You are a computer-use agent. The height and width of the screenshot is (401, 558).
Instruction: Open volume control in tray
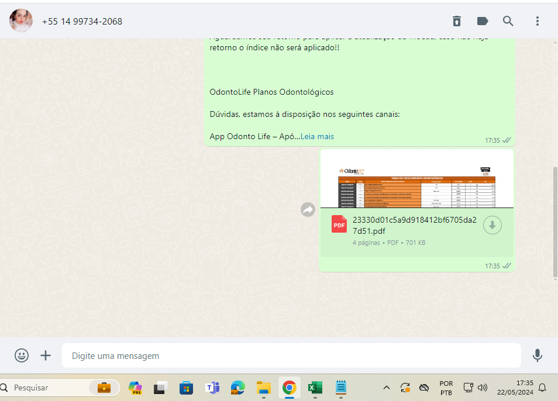483,388
